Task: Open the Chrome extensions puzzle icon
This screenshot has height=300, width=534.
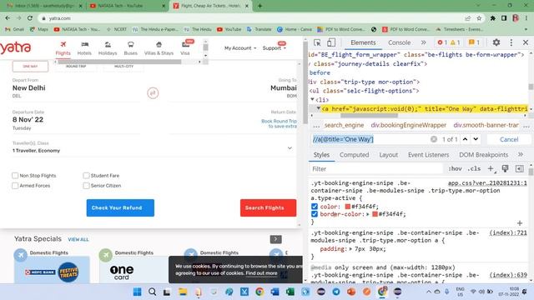Action: coord(493,18)
